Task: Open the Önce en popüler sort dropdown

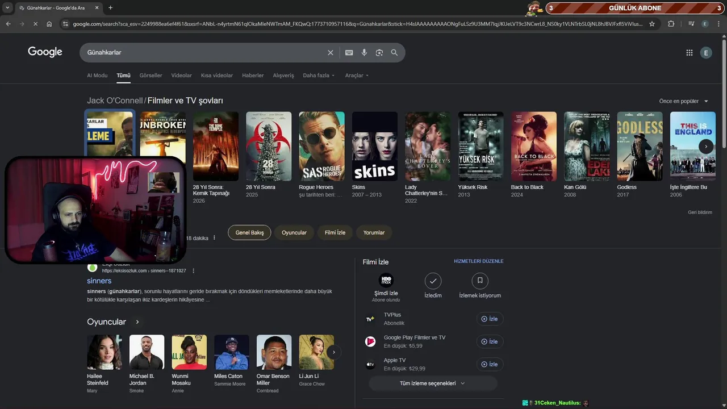Action: (x=684, y=101)
